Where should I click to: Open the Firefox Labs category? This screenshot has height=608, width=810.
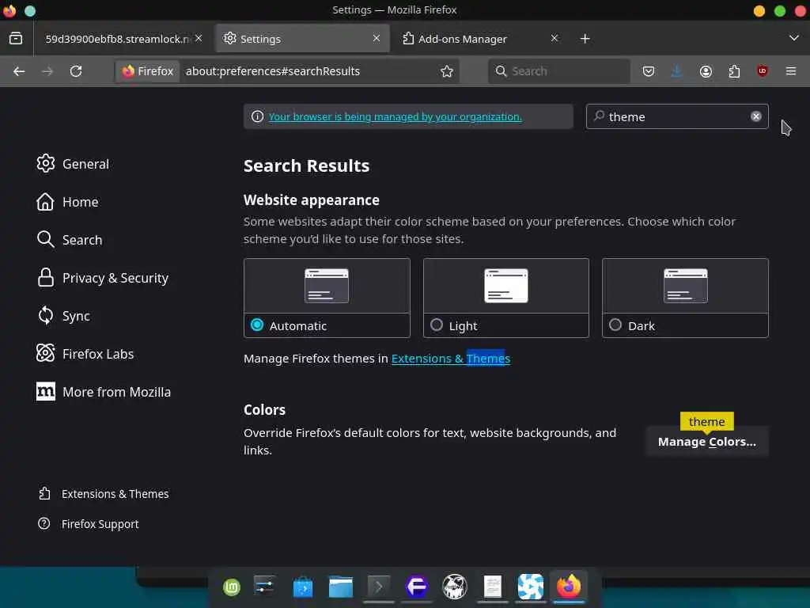coord(85,354)
